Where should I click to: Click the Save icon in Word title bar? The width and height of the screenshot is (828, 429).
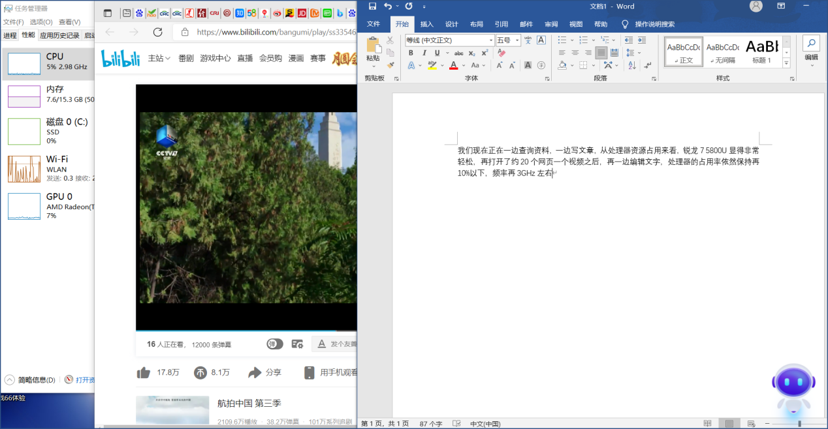click(x=372, y=7)
